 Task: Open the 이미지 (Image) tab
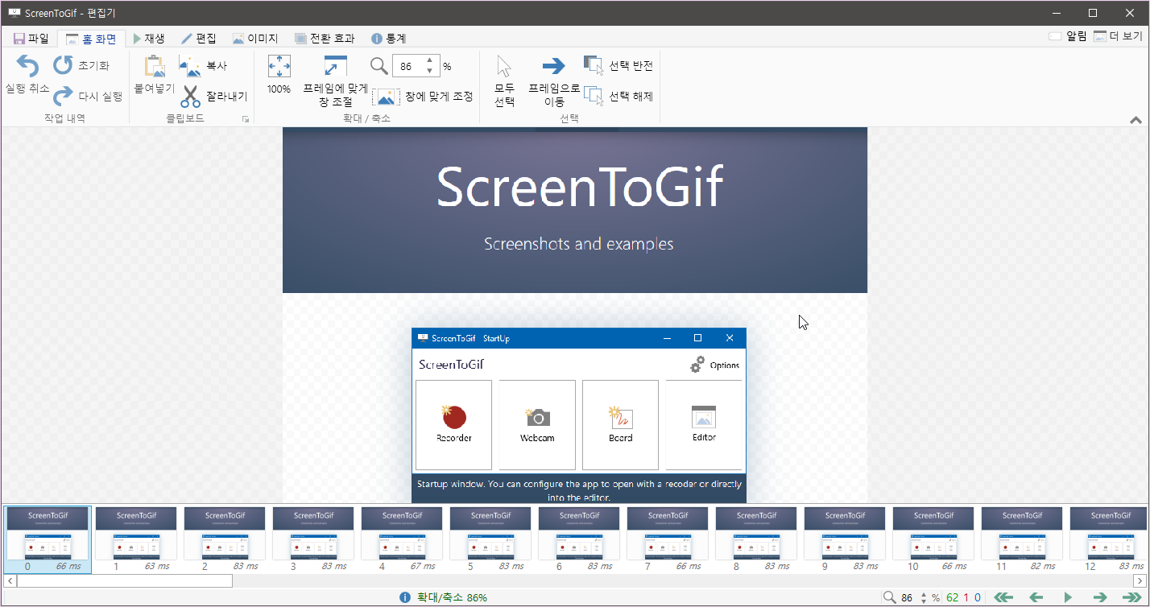[x=255, y=38]
